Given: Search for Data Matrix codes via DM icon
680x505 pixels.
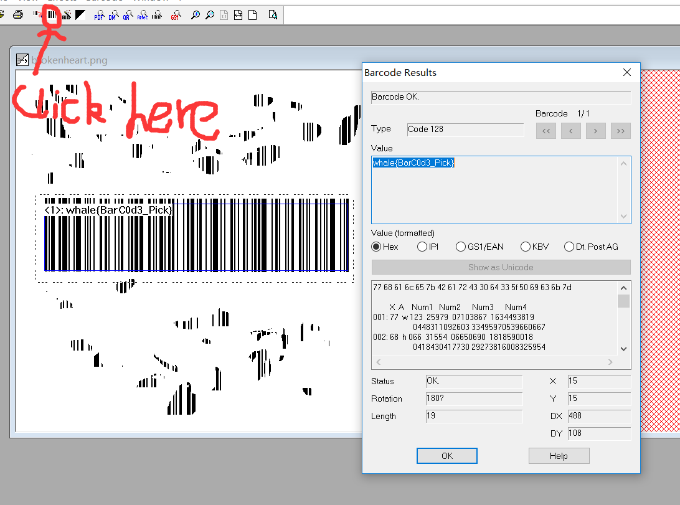Looking at the screenshot, I should pos(113,15).
